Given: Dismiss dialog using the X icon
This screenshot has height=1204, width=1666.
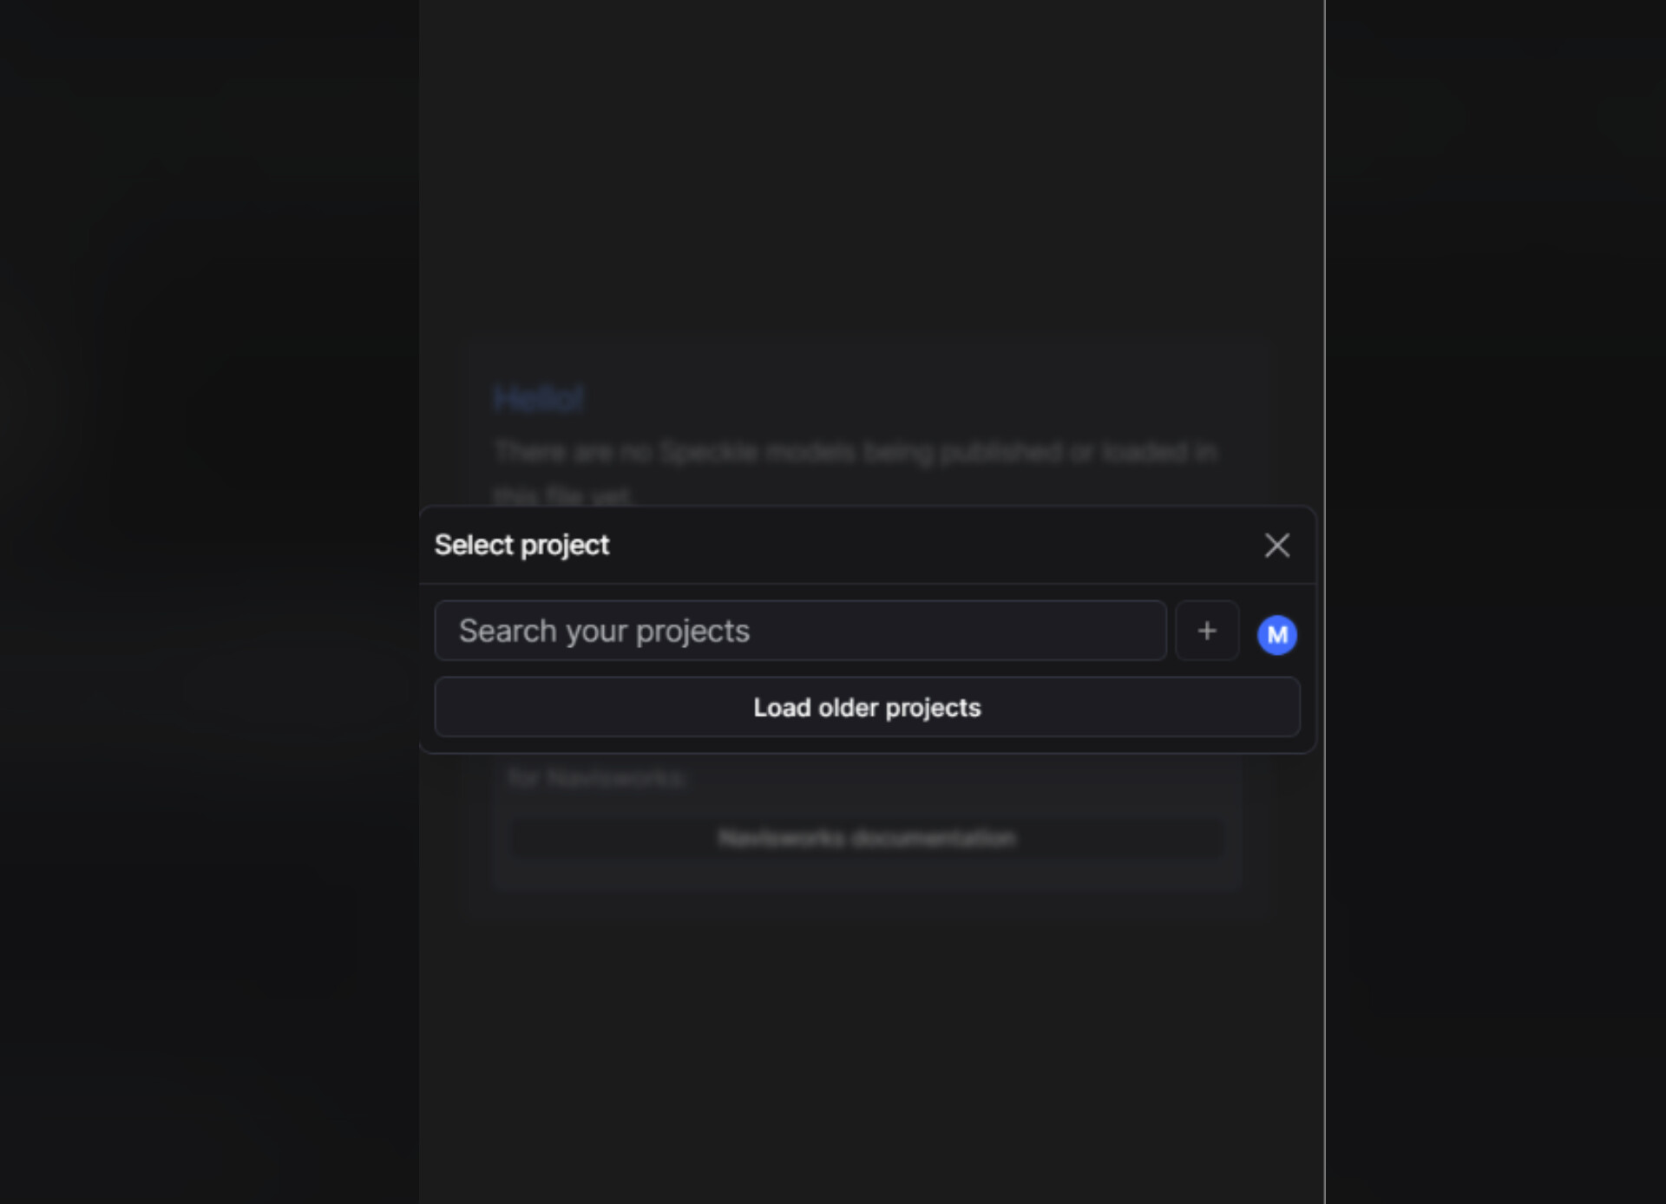Looking at the screenshot, I should click(1276, 546).
